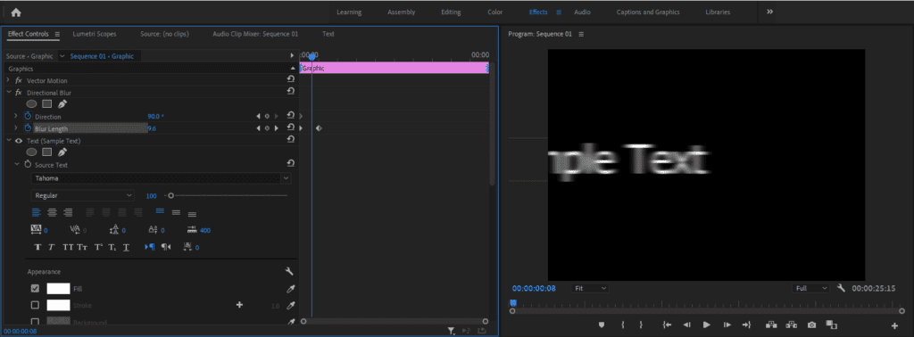Screen dimensions: 914x337
Task: Toggle Directional Blur fx on/off
Action: (19, 93)
